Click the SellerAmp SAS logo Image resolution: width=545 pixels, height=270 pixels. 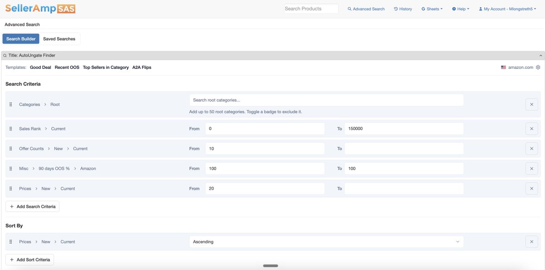(x=40, y=8)
